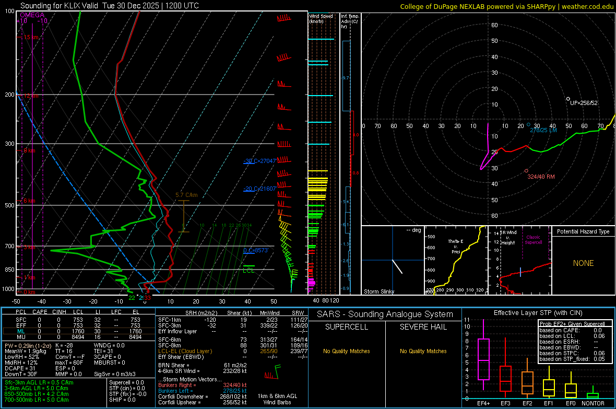Select the 'MU' parcel row
This screenshot has width=616, height=409.
tap(79, 337)
